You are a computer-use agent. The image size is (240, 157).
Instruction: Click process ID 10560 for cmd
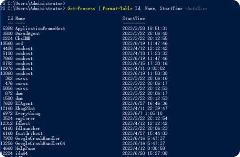point(6,43)
